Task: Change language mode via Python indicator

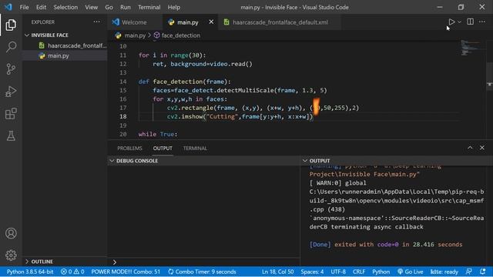Action: (381, 272)
